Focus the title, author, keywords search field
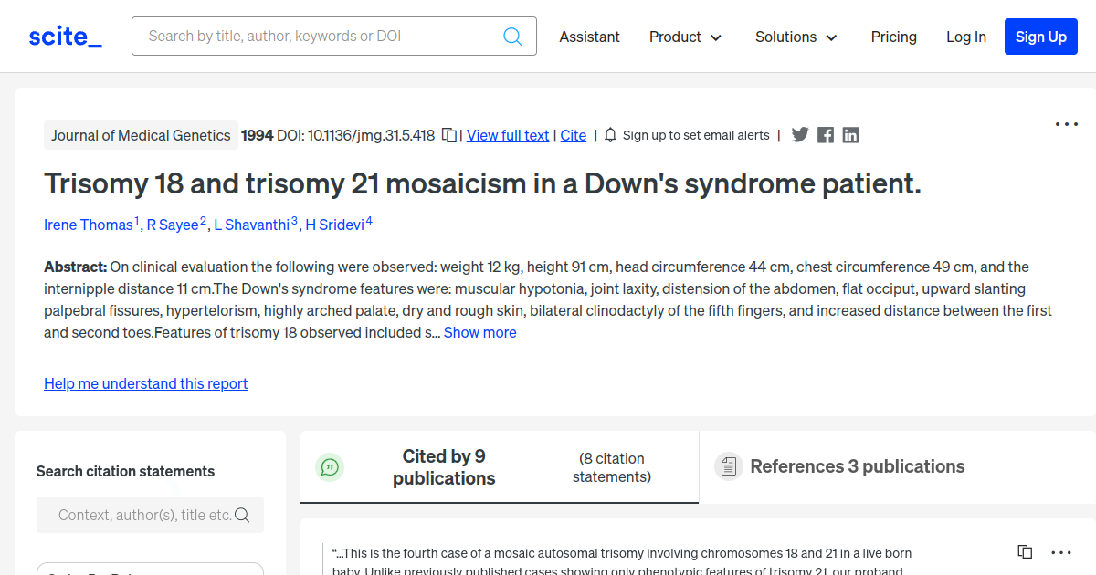This screenshot has width=1096, height=575. 320,37
